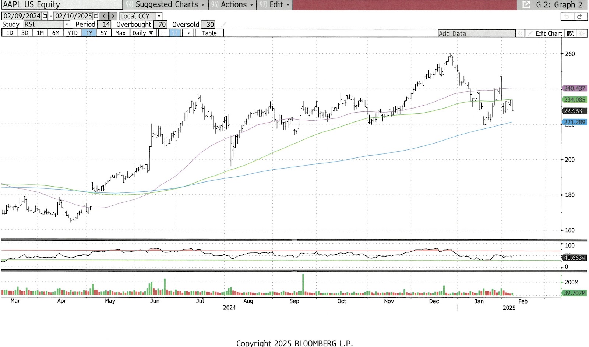Image resolution: width=589 pixels, height=347 pixels.
Task: Pop out chart to new window
Action: (x=526, y=5)
